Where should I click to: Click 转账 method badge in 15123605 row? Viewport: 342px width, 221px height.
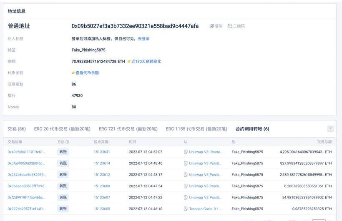[x=63, y=208]
